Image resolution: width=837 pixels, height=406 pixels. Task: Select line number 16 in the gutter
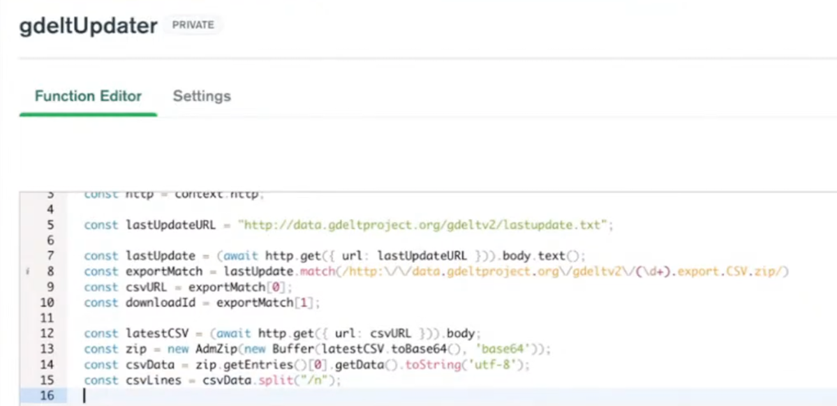(x=47, y=396)
